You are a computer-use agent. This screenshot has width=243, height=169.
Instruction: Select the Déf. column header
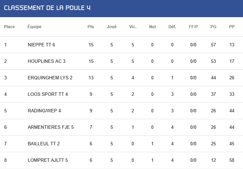coord(172,27)
